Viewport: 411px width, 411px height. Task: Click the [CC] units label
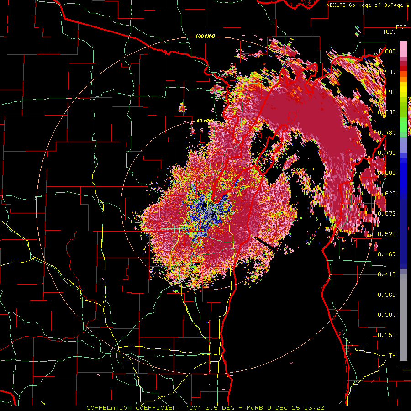[390, 32]
